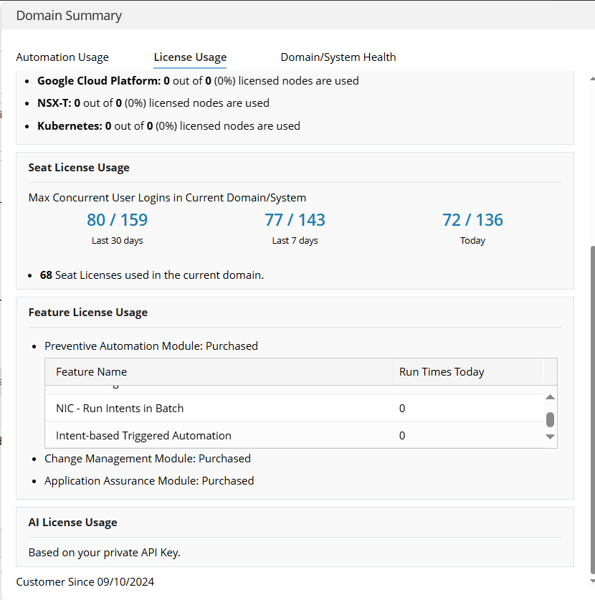The width and height of the screenshot is (595, 600).
Task: Click the AI License Usage heading
Action: [72, 523]
